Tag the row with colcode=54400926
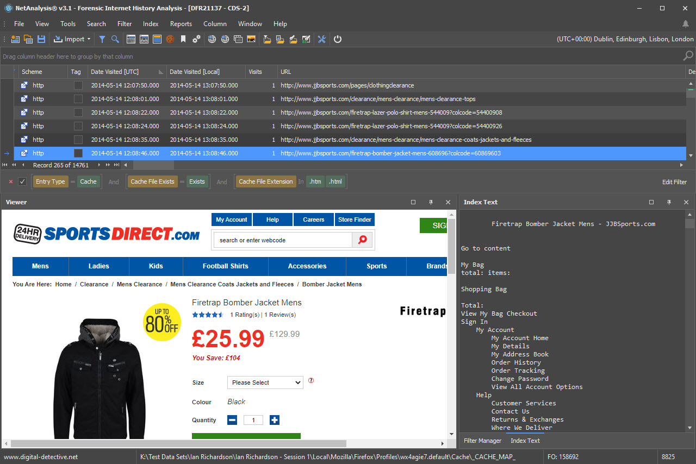Screen dimensions: 696x464 [78, 126]
